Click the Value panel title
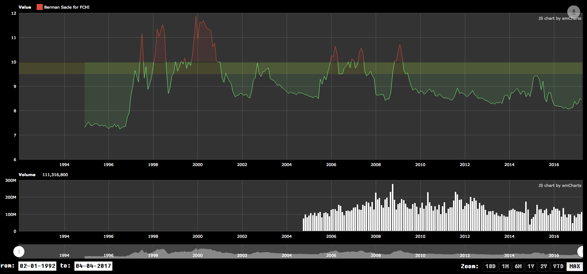This screenshot has height=274, width=587. click(25, 7)
